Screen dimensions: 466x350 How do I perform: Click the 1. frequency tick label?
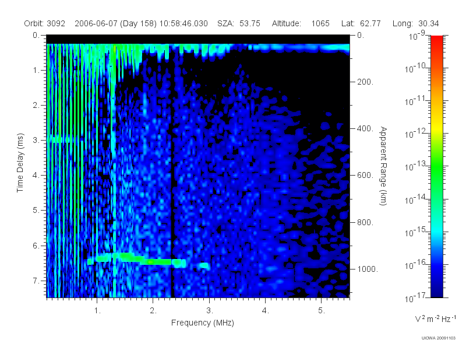pos(97,311)
